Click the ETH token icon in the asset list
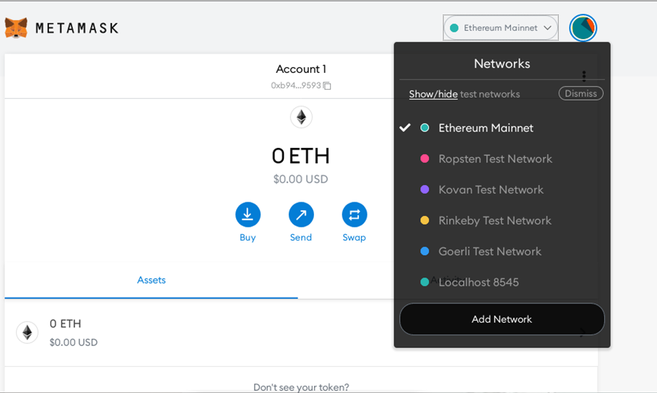Image resolution: width=657 pixels, height=393 pixels. tap(27, 332)
